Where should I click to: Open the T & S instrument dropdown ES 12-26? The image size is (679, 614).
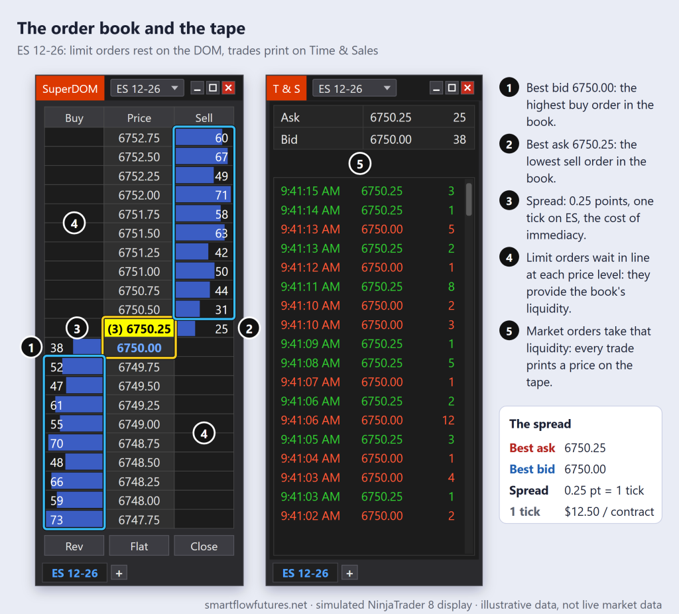[x=354, y=88]
